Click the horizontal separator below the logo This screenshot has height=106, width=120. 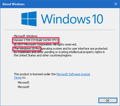59,30
